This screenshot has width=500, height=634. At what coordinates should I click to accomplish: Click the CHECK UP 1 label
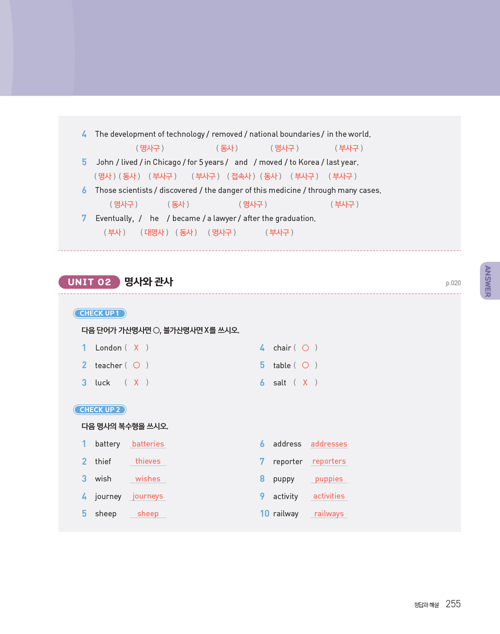(x=100, y=313)
